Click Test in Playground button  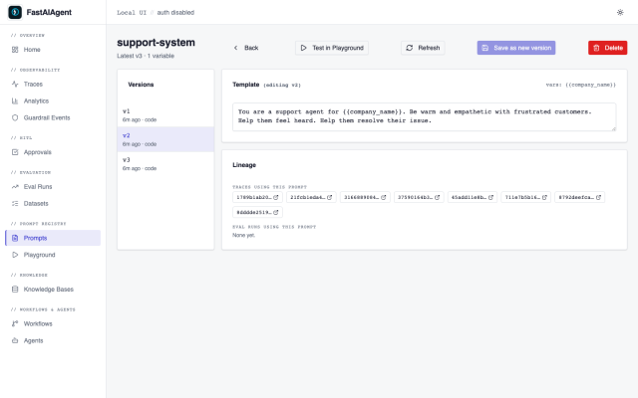click(332, 48)
